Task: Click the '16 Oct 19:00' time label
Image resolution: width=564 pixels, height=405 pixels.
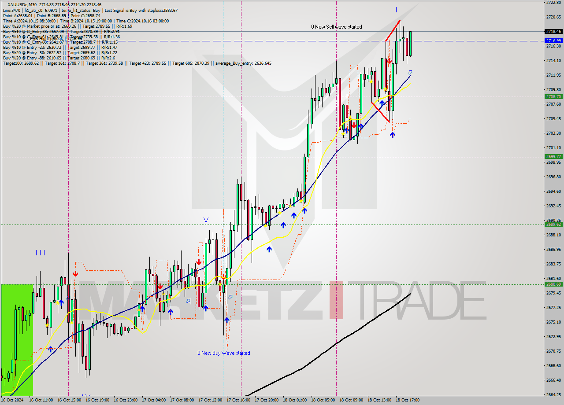Action: [x=97, y=400]
